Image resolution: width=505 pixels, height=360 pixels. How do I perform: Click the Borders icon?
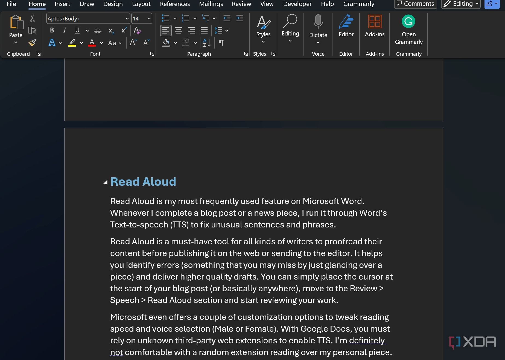[x=185, y=43]
